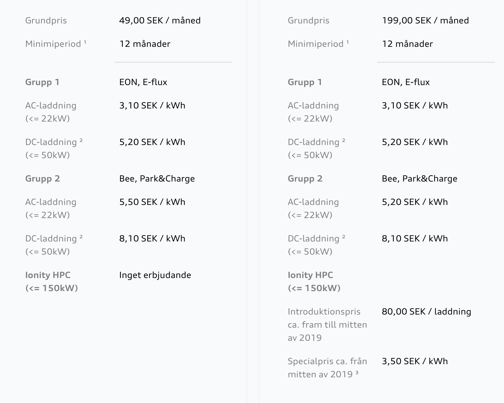Click left plan's 8,10 SEK / kWh DC price

(152, 239)
